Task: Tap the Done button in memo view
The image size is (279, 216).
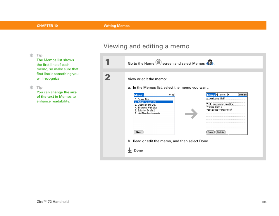Action: (x=210, y=132)
